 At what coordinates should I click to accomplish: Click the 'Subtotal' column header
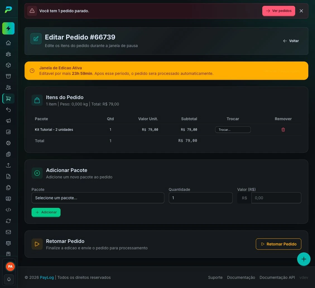pos(189,119)
